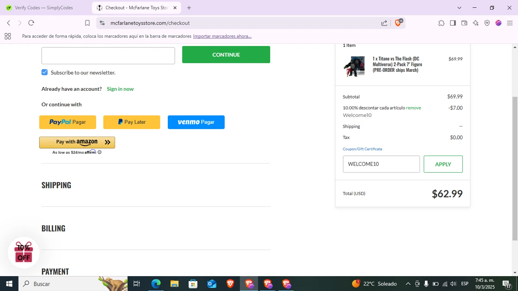Toggle the browser sidebar panel icon
The width and height of the screenshot is (518, 291).
453,23
